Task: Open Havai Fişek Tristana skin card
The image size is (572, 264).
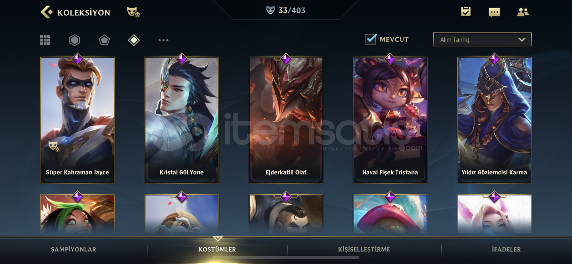Action: 390,120
